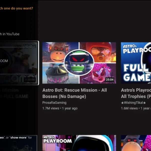The width and height of the screenshot is (151, 151).
Task: Play the Astro's Playroom Full Game video thumbnail
Action: tap(136, 63)
